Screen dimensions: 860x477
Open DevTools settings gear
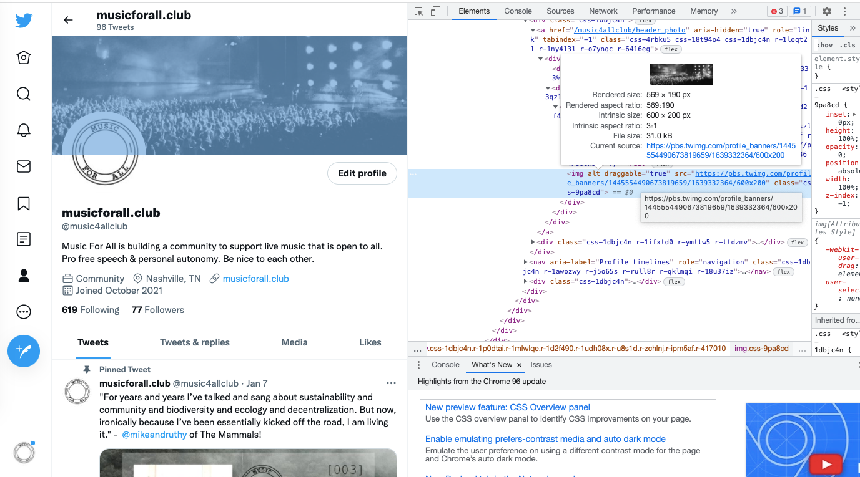point(827,11)
